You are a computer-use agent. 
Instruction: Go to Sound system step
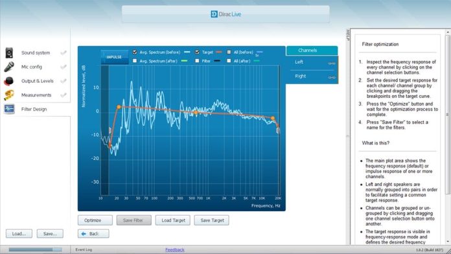tap(36, 52)
